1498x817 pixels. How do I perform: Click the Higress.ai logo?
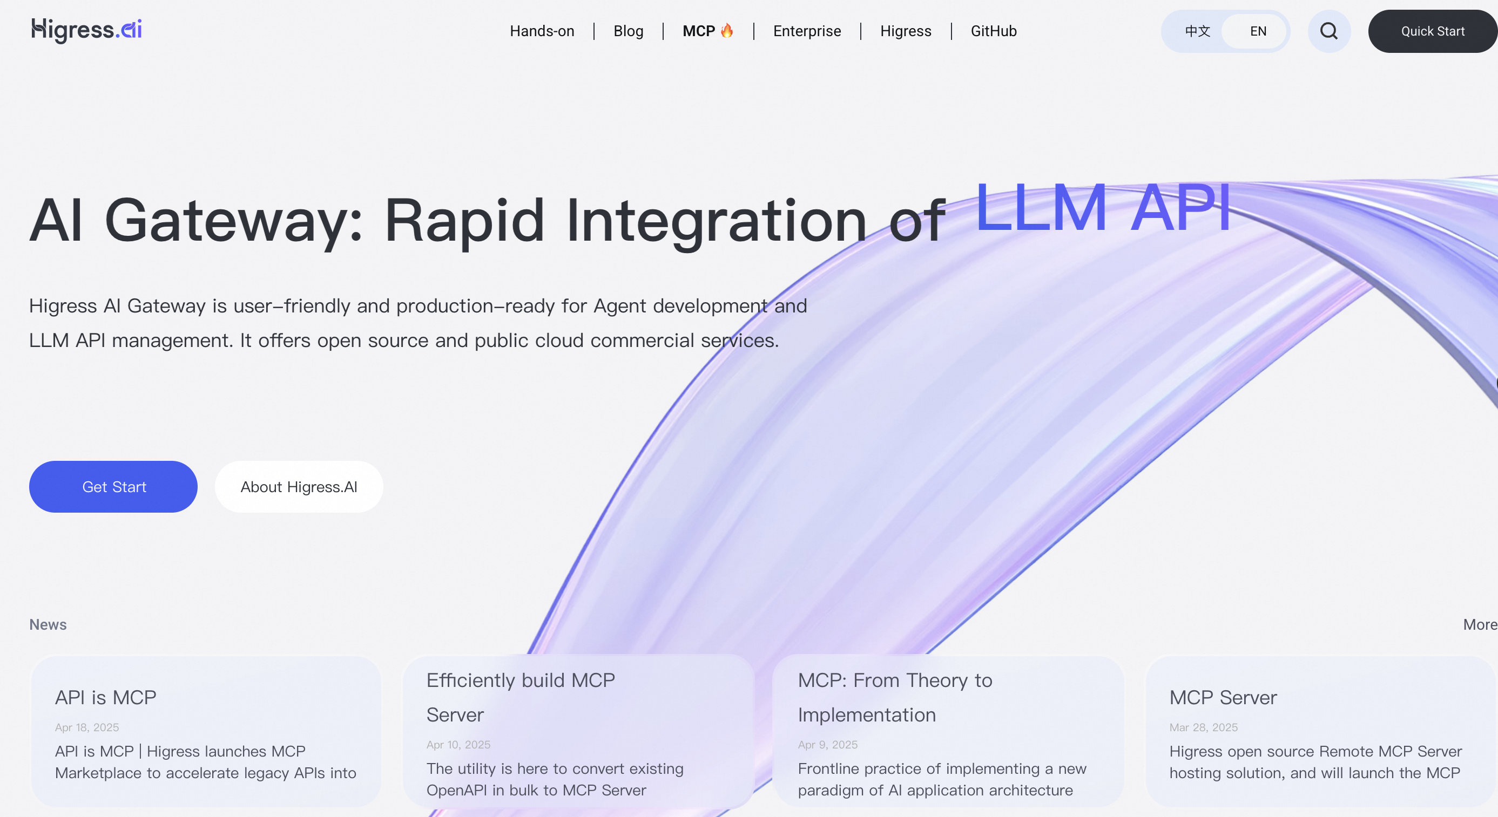click(x=86, y=30)
